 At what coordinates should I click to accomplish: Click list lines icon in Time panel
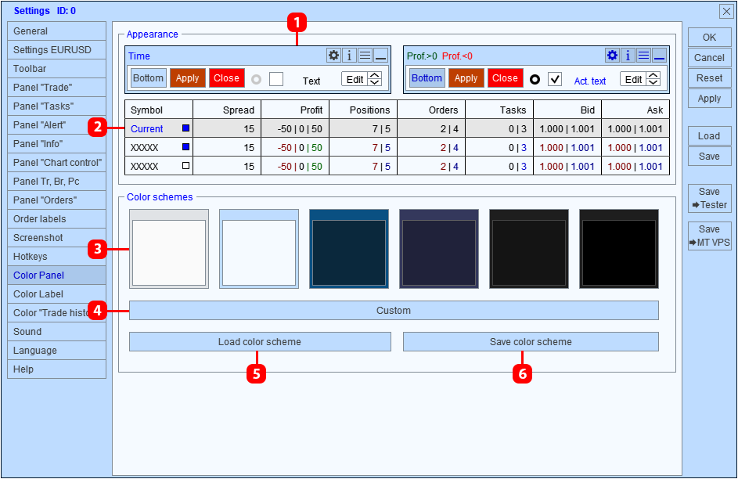pyautogui.click(x=365, y=56)
